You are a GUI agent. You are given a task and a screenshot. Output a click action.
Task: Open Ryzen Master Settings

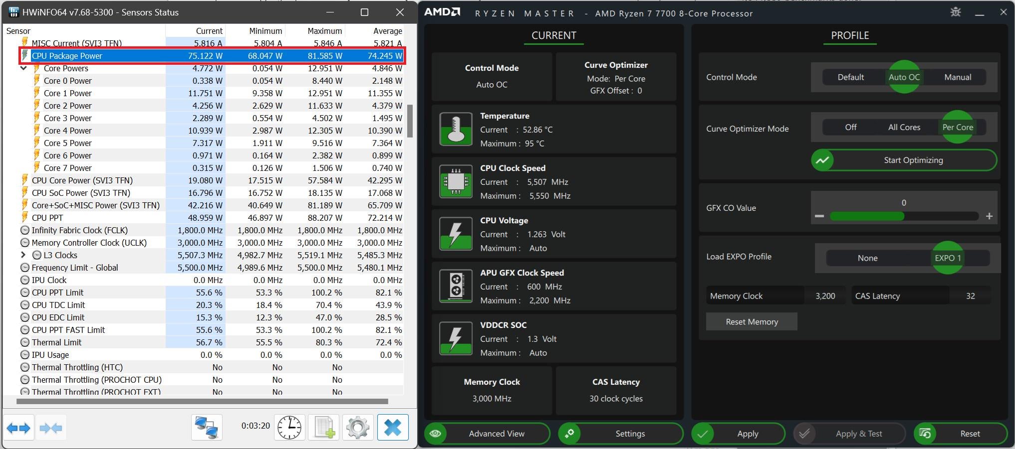[x=620, y=434]
